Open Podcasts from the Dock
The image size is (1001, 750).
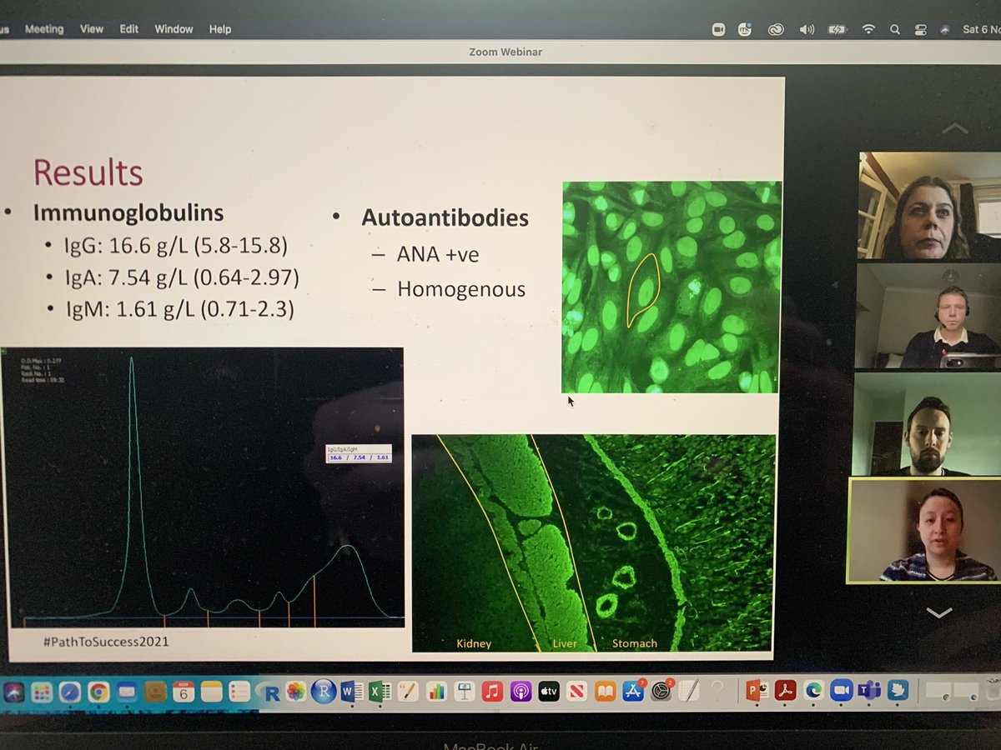pos(521,692)
